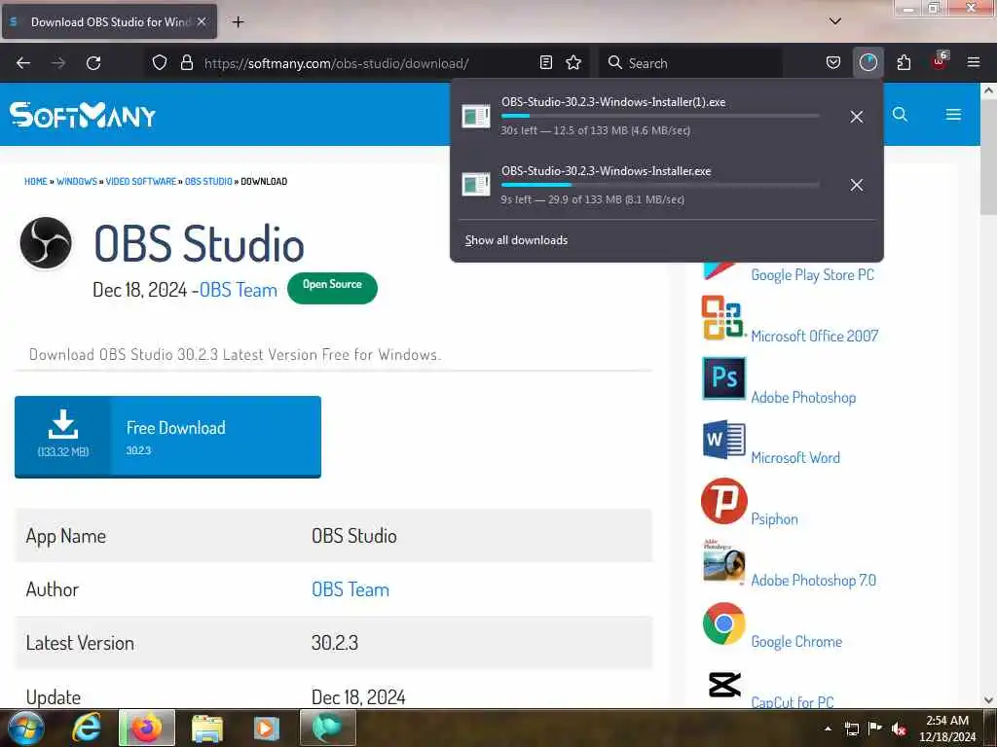Launch Internet Explorer from taskbar
Viewport: 997px width, 747px height.
coord(87,728)
